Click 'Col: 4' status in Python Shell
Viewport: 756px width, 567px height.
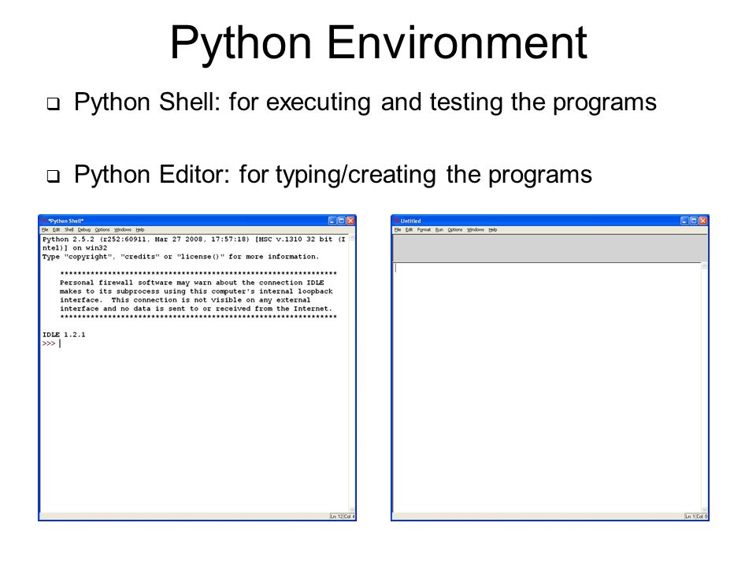[x=349, y=517]
